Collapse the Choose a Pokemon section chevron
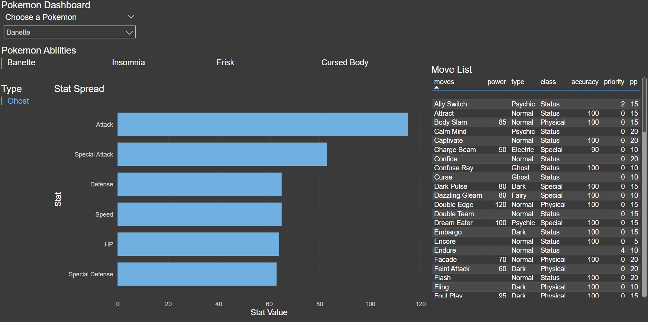 click(x=131, y=17)
